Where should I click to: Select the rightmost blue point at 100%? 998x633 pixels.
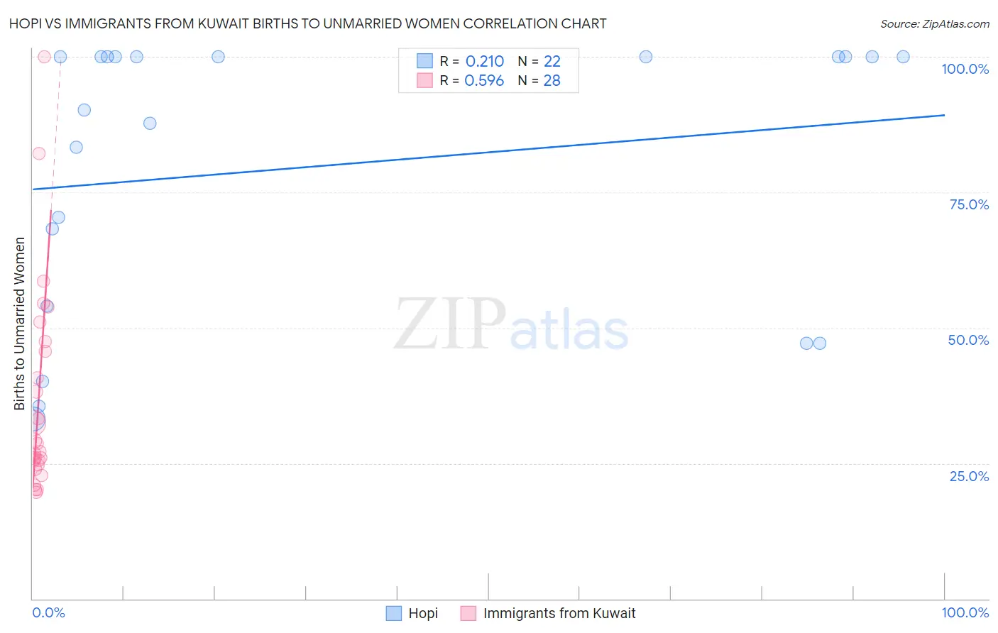903,57
